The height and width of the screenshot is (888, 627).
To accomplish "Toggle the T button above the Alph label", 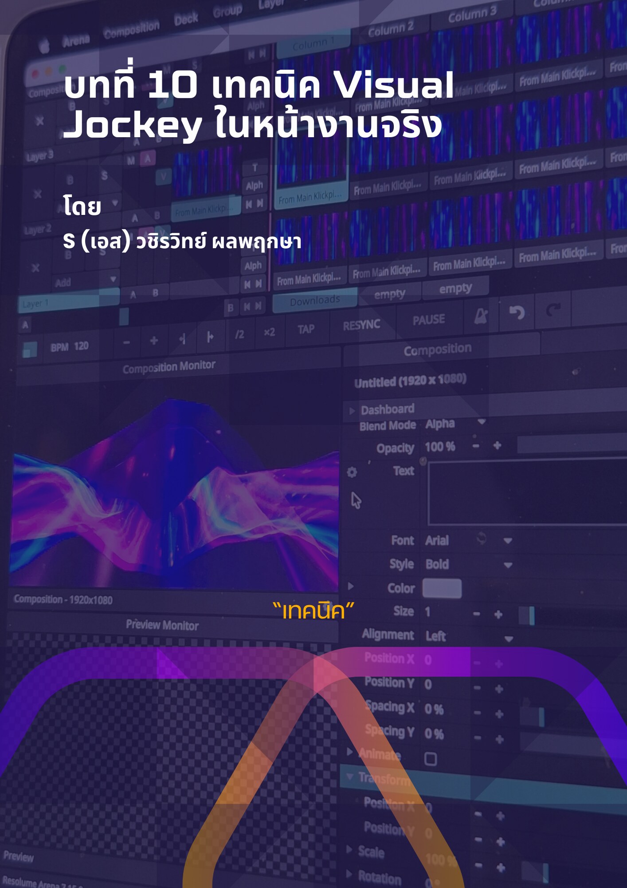I will 255,168.
